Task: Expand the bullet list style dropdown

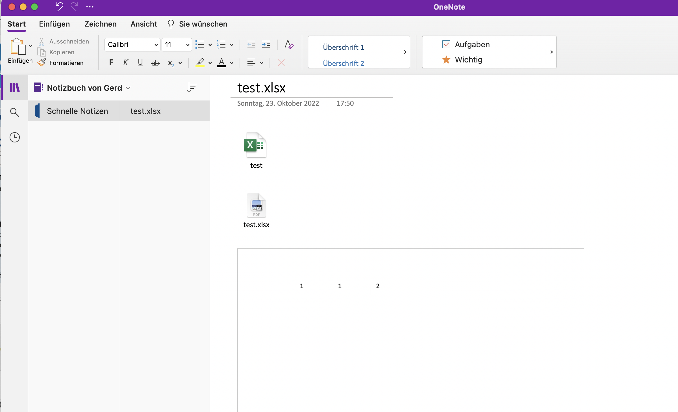Action: tap(210, 45)
